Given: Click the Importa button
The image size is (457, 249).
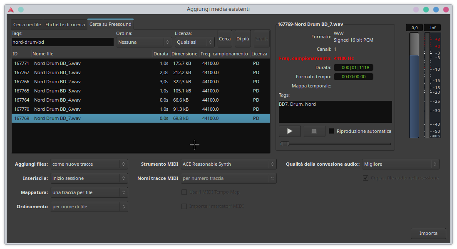Looking at the screenshot, I should [428, 233].
